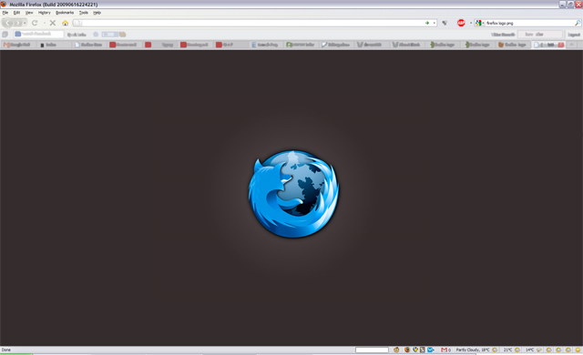583x355 pixels.
Task: Close the active tab with its red close button
Action: click(561, 45)
